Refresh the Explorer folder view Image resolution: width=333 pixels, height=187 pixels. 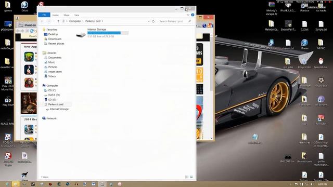point(153,21)
